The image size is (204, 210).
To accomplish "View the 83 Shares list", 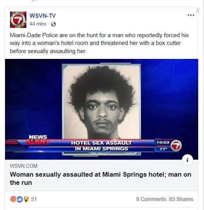I will coord(181,199).
